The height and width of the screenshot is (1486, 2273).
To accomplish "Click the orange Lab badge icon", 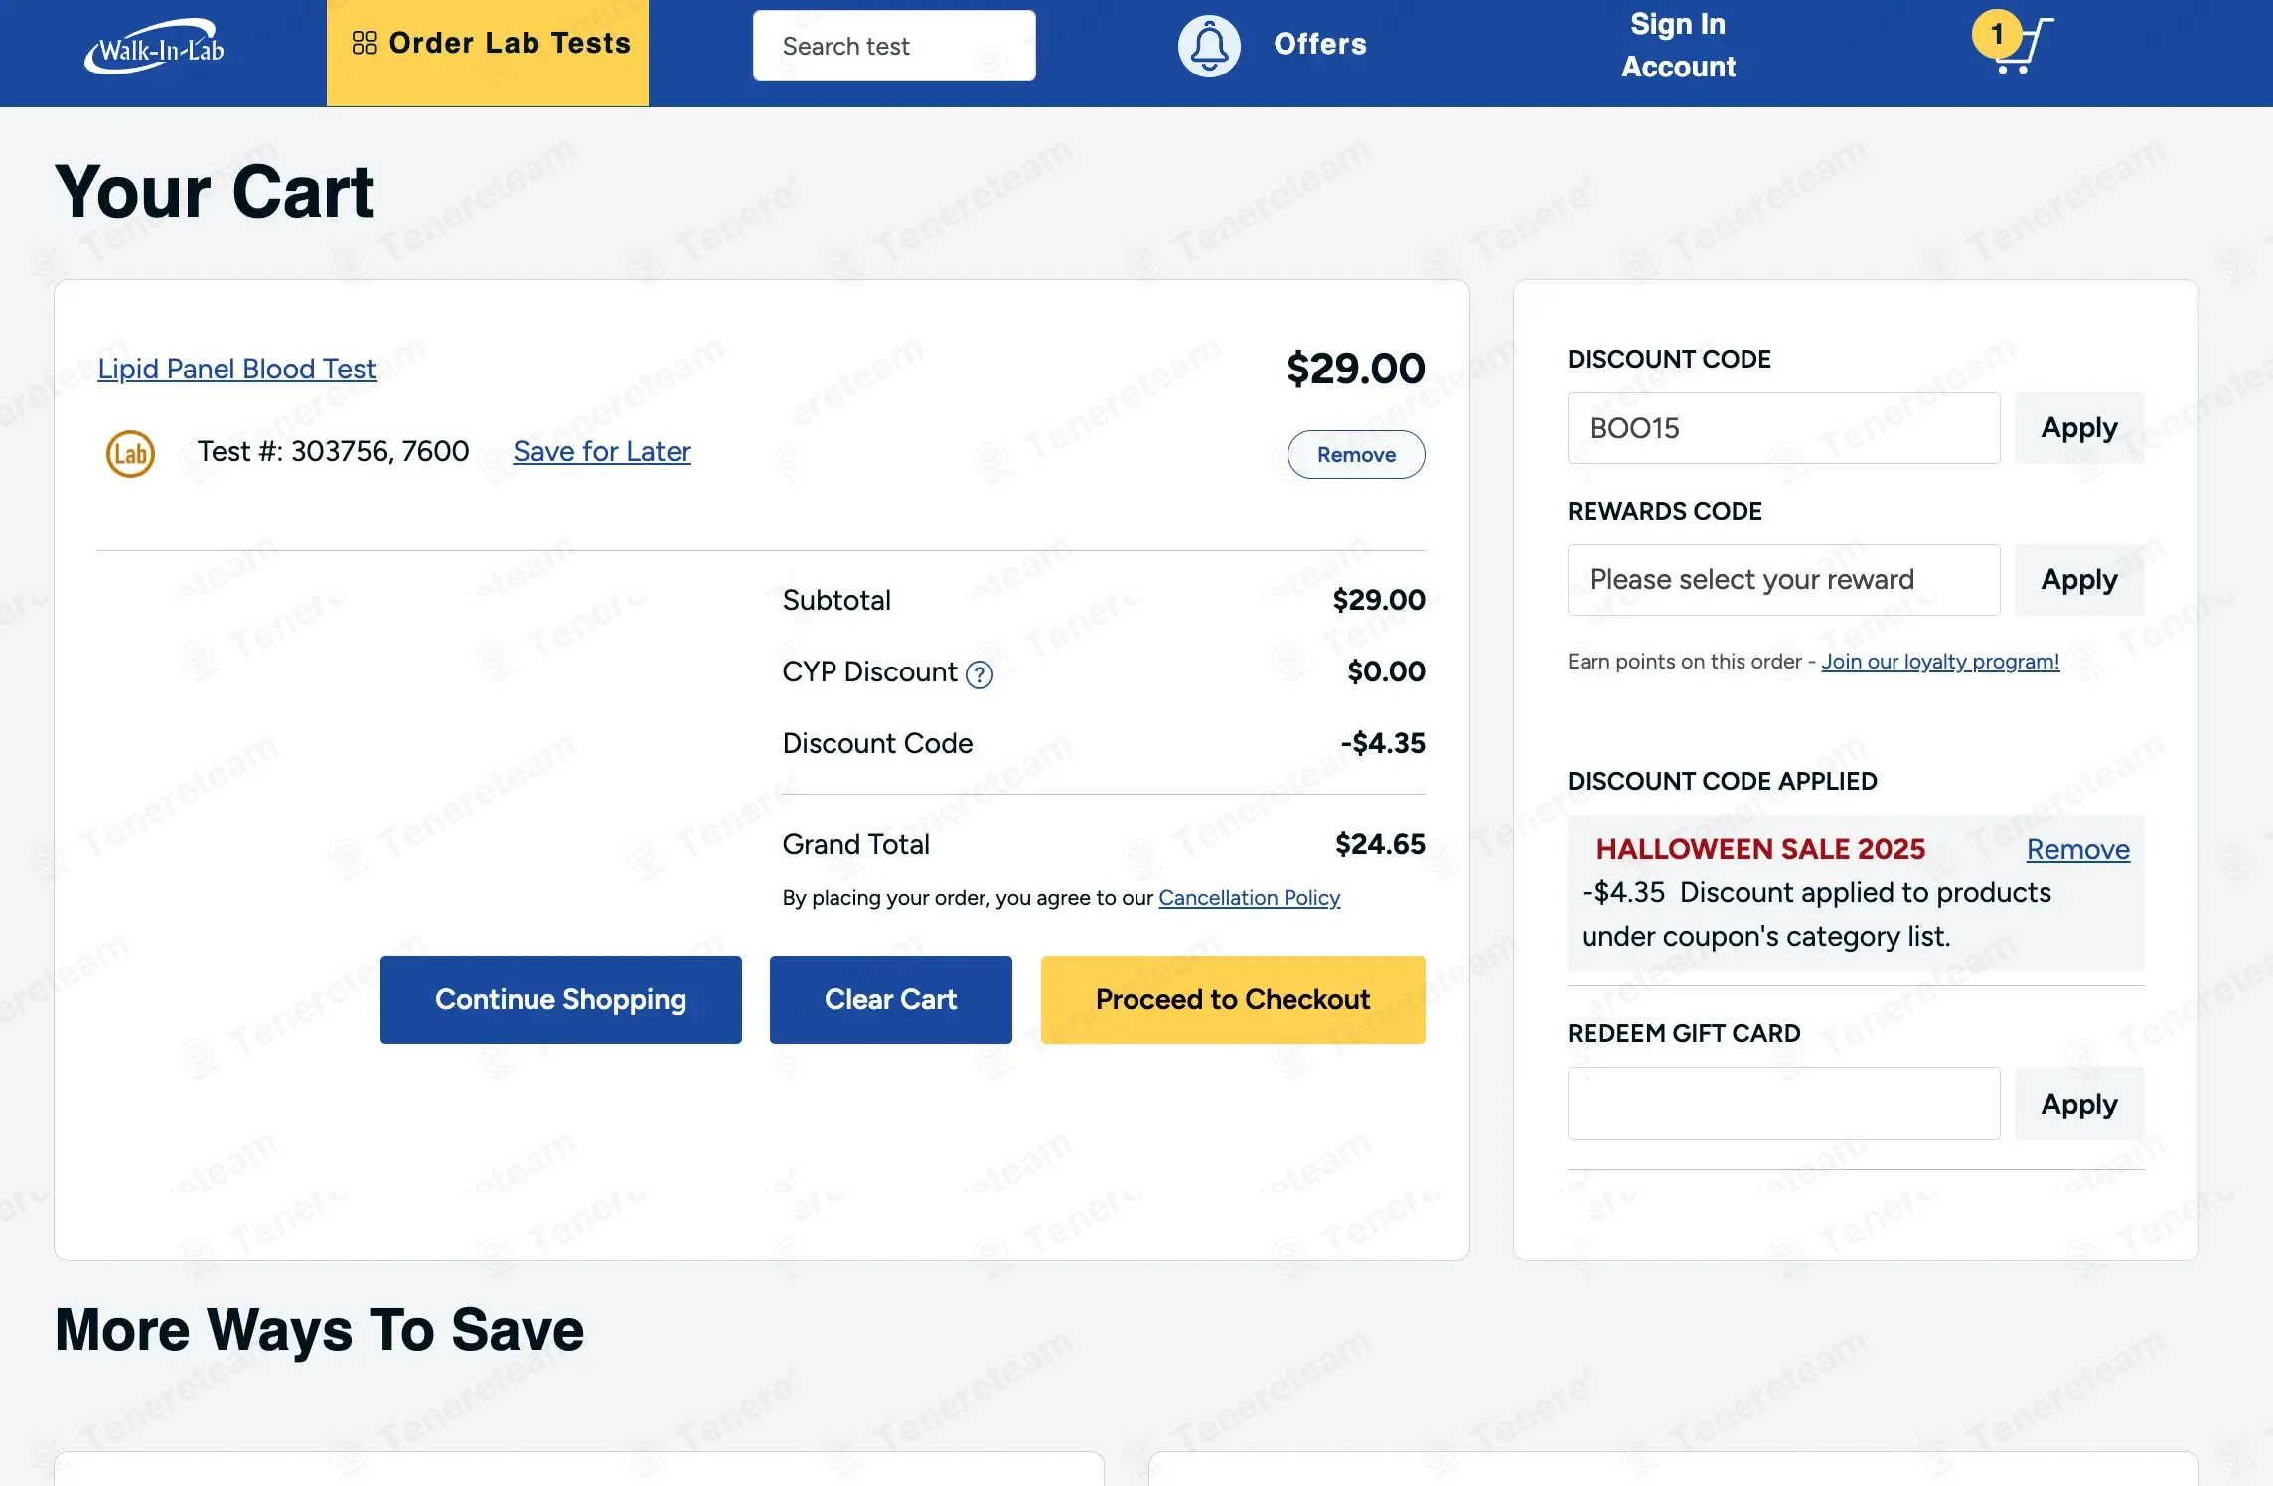I will (130, 454).
